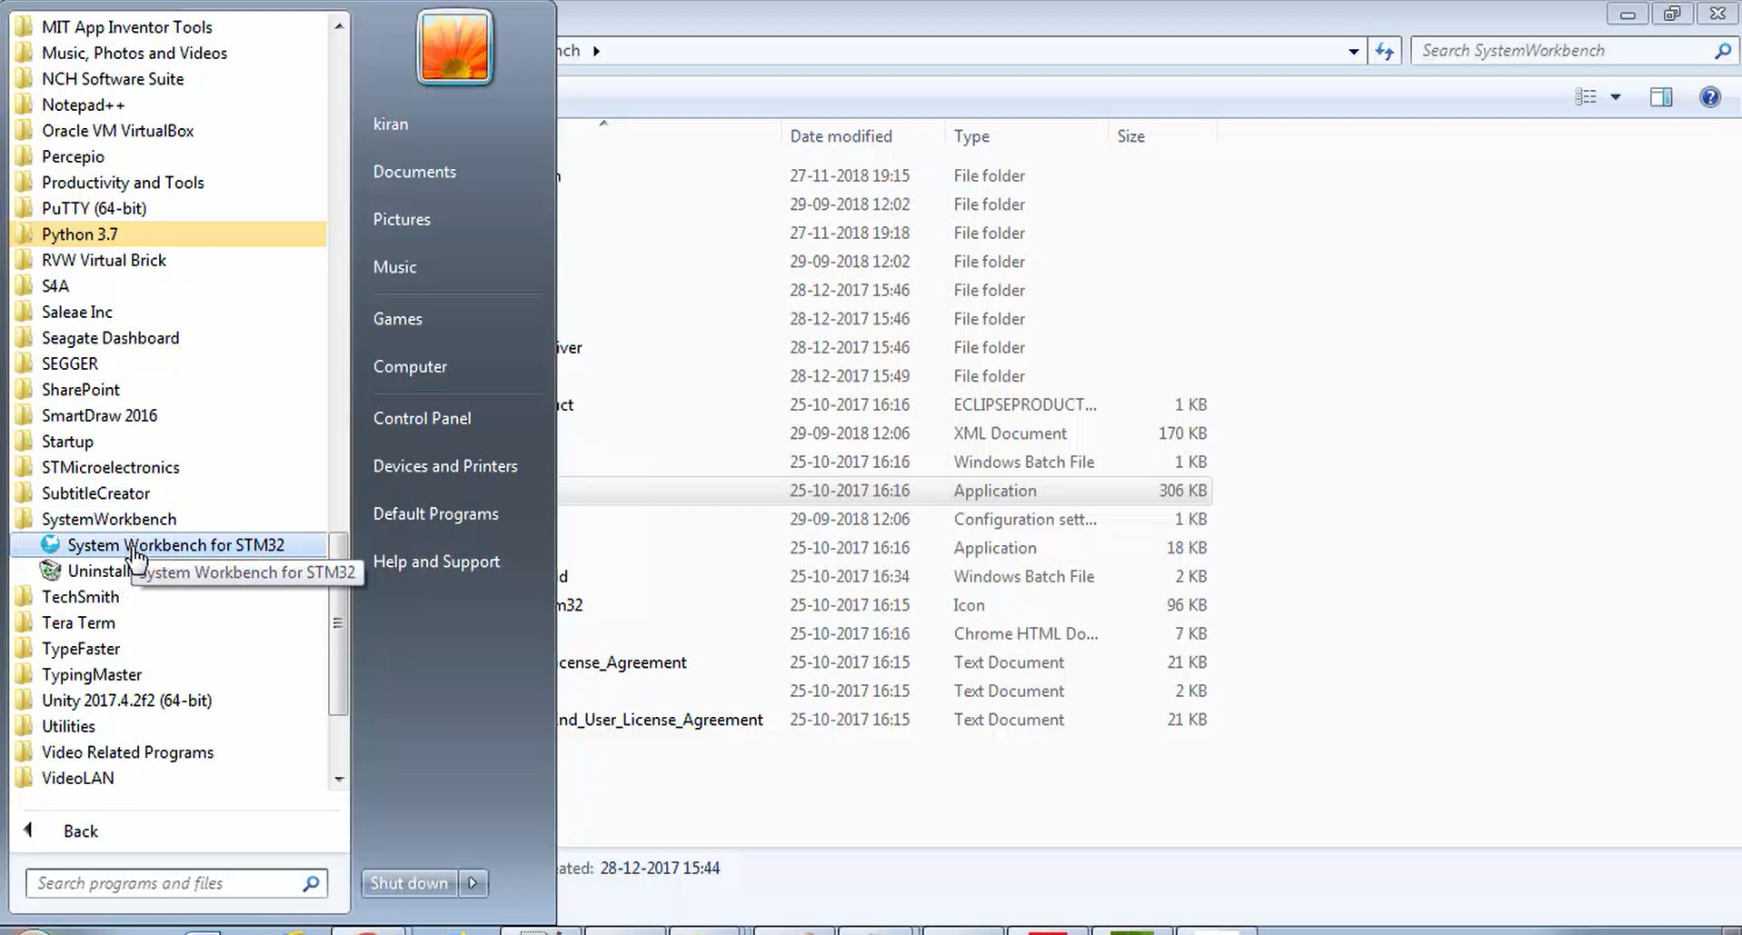Open Games from start menu
This screenshot has width=1742, height=935.
coord(397,319)
